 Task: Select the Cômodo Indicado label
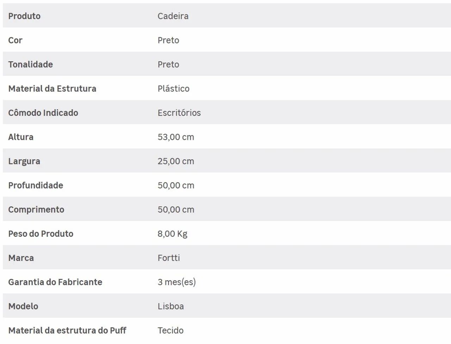click(43, 113)
